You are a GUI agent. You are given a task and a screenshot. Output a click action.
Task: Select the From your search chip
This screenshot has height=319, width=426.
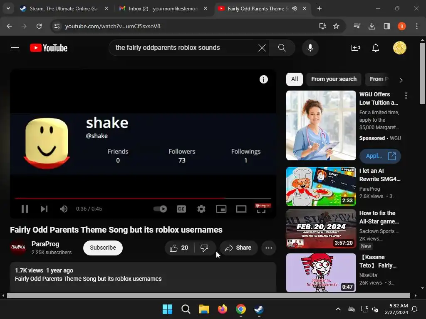click(334, 79)
